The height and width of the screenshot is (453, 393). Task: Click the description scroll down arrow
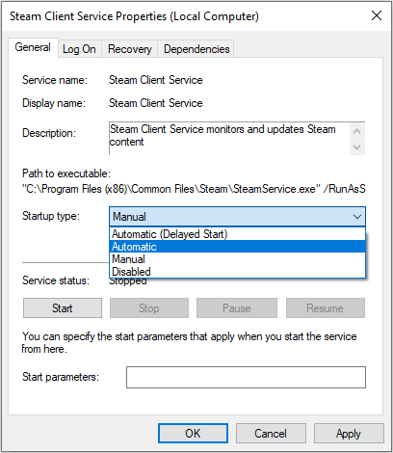356,147
